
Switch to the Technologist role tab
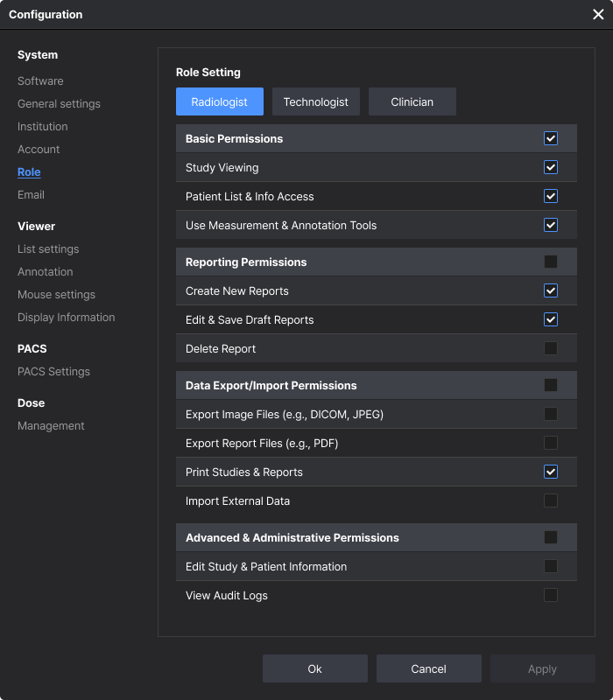[x=316, y=101]
